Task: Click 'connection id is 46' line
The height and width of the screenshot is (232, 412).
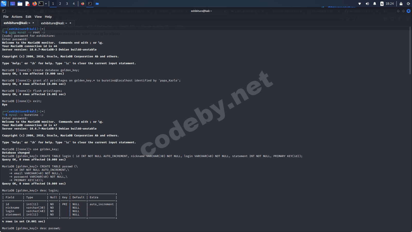Action: pyautogui.click(x=30, y=46)
